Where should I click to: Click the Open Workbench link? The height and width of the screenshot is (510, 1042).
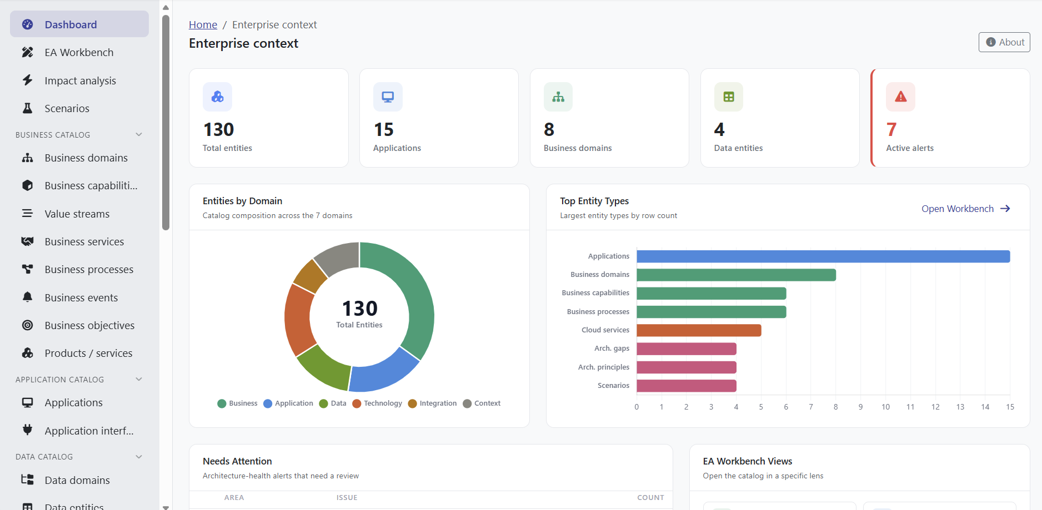click(966, 209)
